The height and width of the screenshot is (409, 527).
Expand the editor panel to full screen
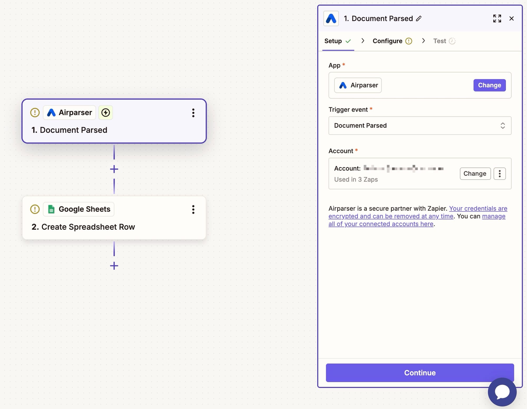pos(497,18)
